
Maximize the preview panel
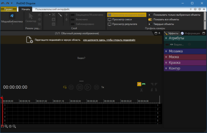(x=156, y=33)
